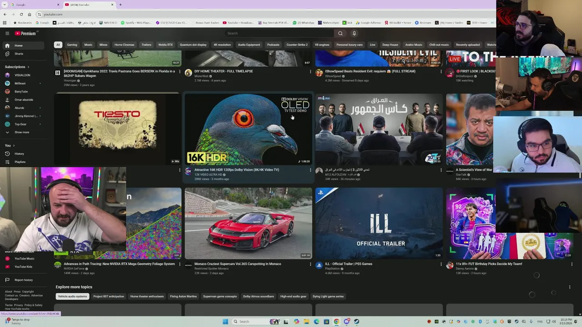Open the YouTube guide hamburger menu
Image resolution: width=582 pixels, height=327 pixels.
[x=7, y=33]
